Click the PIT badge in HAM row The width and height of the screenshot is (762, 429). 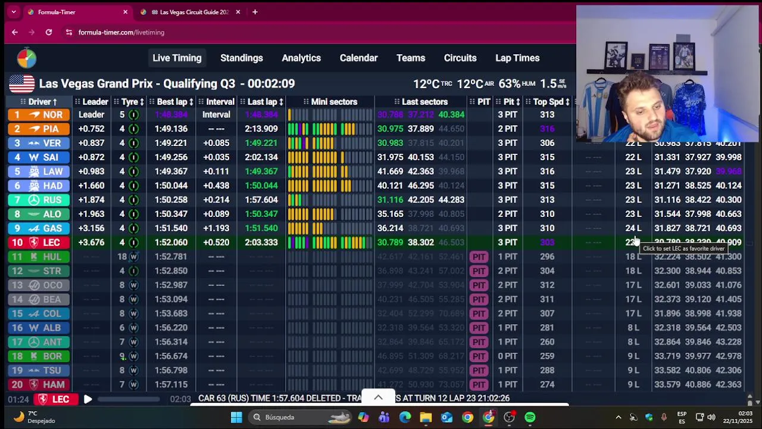(479, 384)
